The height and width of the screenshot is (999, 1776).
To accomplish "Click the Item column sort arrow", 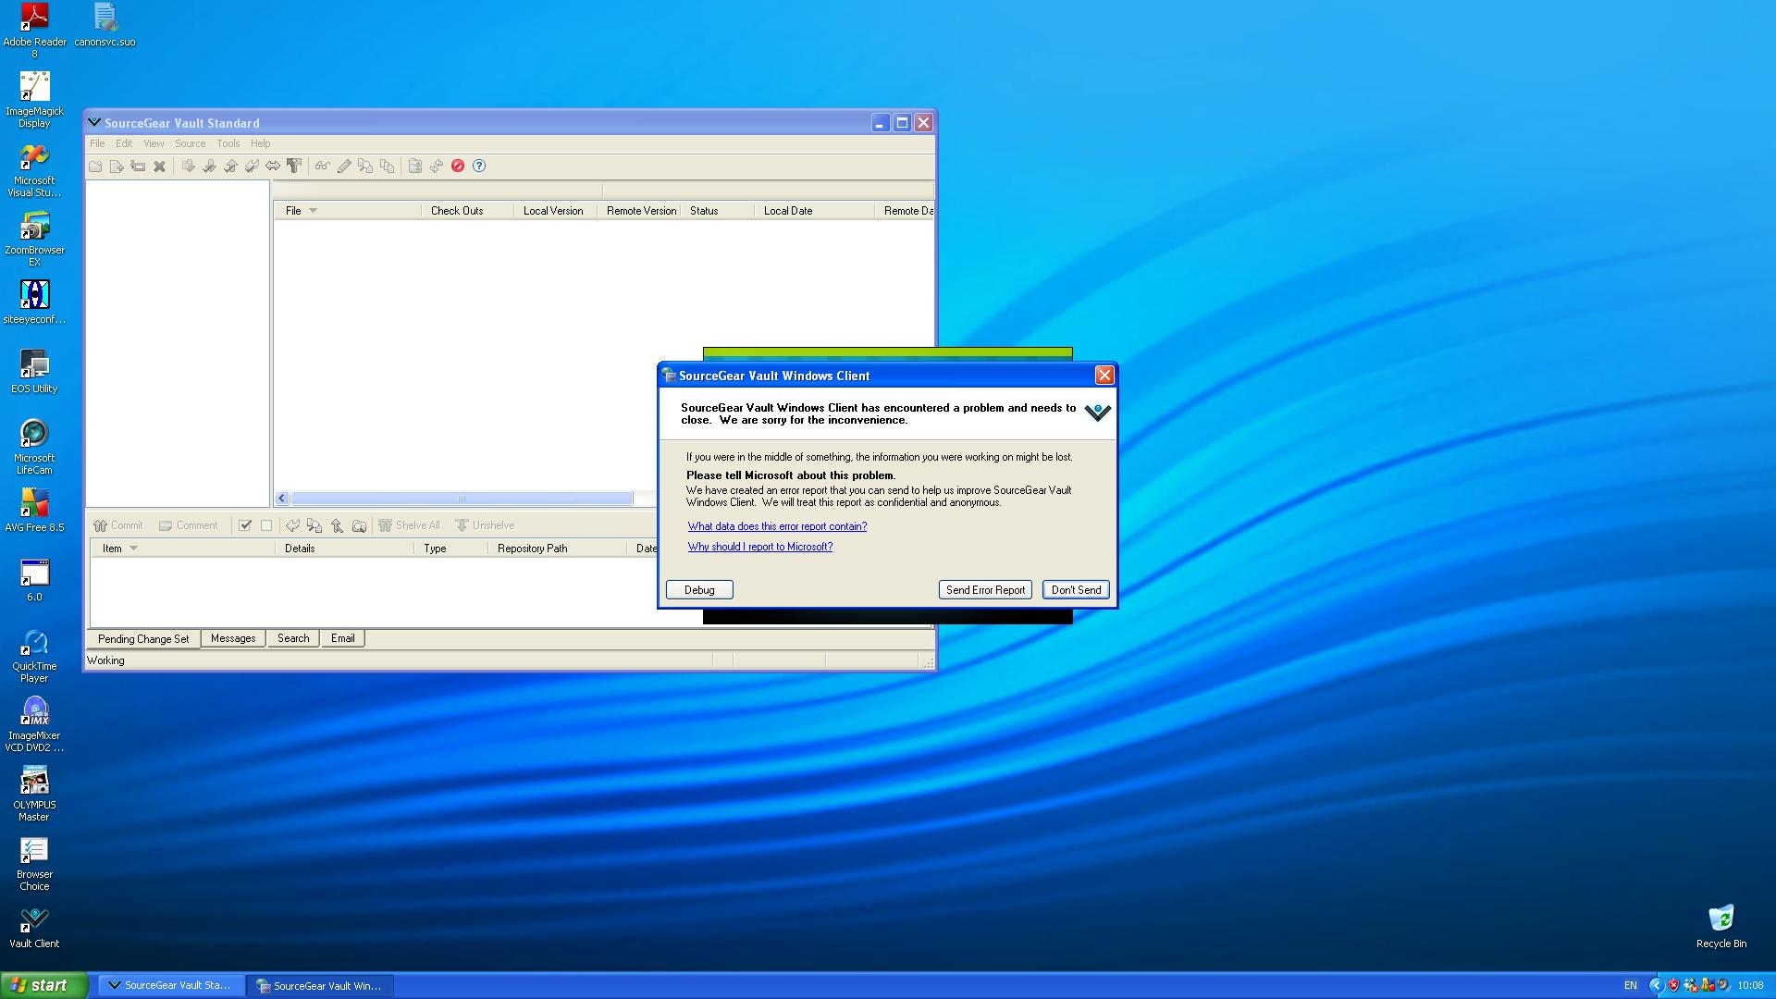I will 133,549.
